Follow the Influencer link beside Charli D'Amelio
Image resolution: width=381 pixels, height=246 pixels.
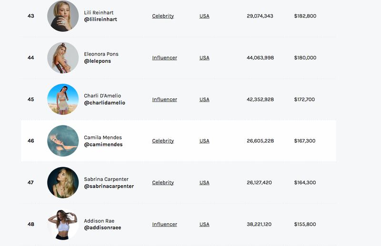click(x=164, y=99)
